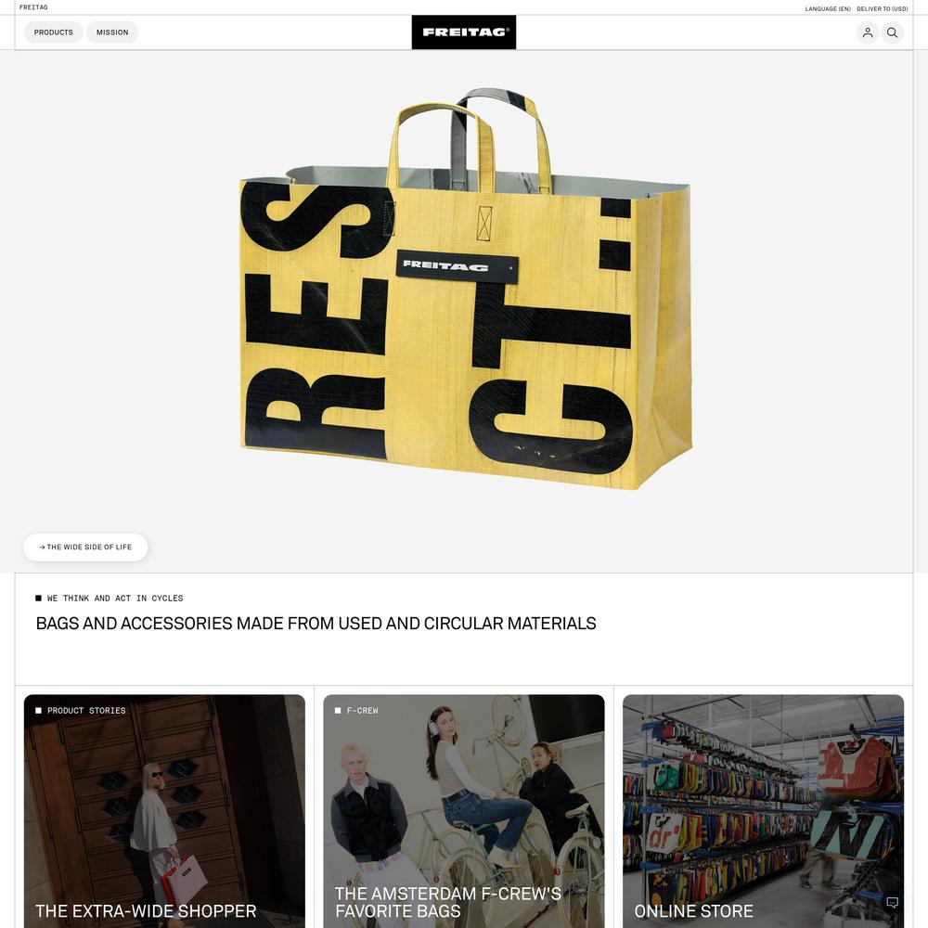928x928 pixels.
Task: Click the FREITAG logo in header
Action: tap(463, 32)
